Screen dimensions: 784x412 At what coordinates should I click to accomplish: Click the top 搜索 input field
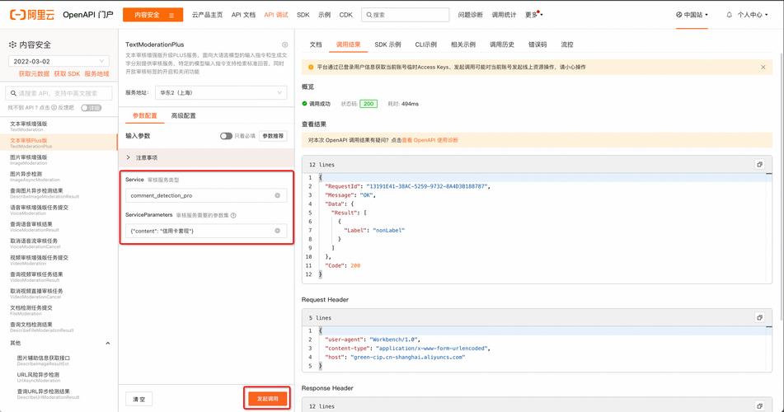tap(405, 15)
